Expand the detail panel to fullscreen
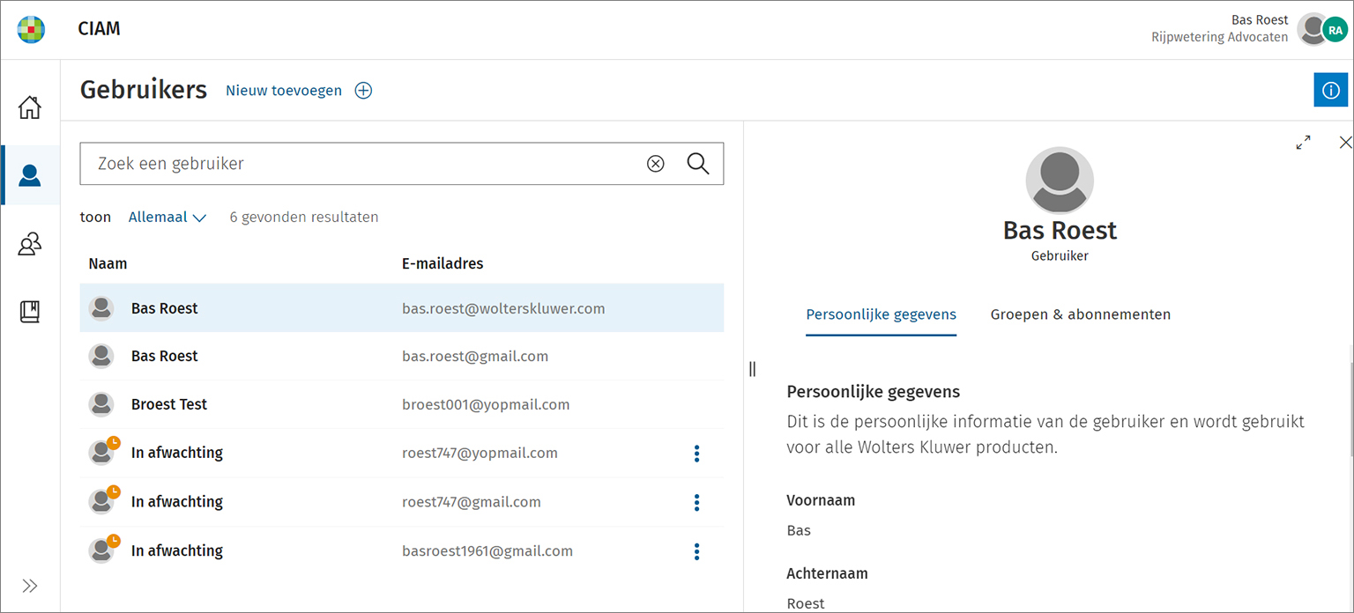The image size is (1354, 613). pos(1303,143)
